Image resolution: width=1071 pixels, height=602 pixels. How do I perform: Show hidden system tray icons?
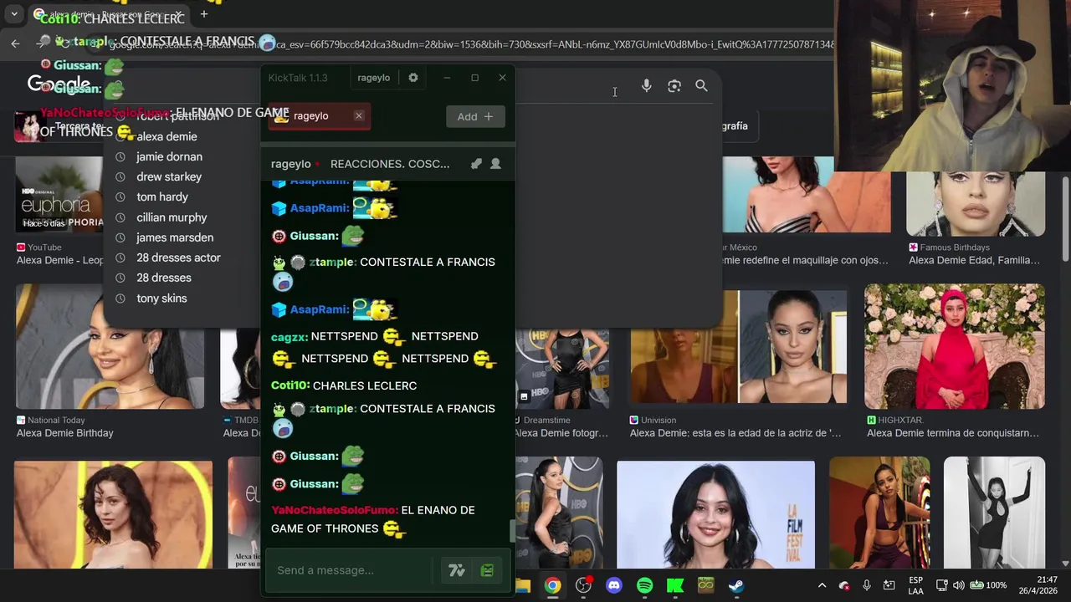point(822,585)
